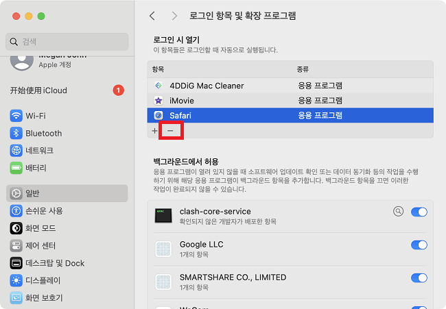Go back with the left chevron

pos(152,16)
